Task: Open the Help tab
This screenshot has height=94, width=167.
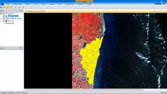Action: [60, 4]
